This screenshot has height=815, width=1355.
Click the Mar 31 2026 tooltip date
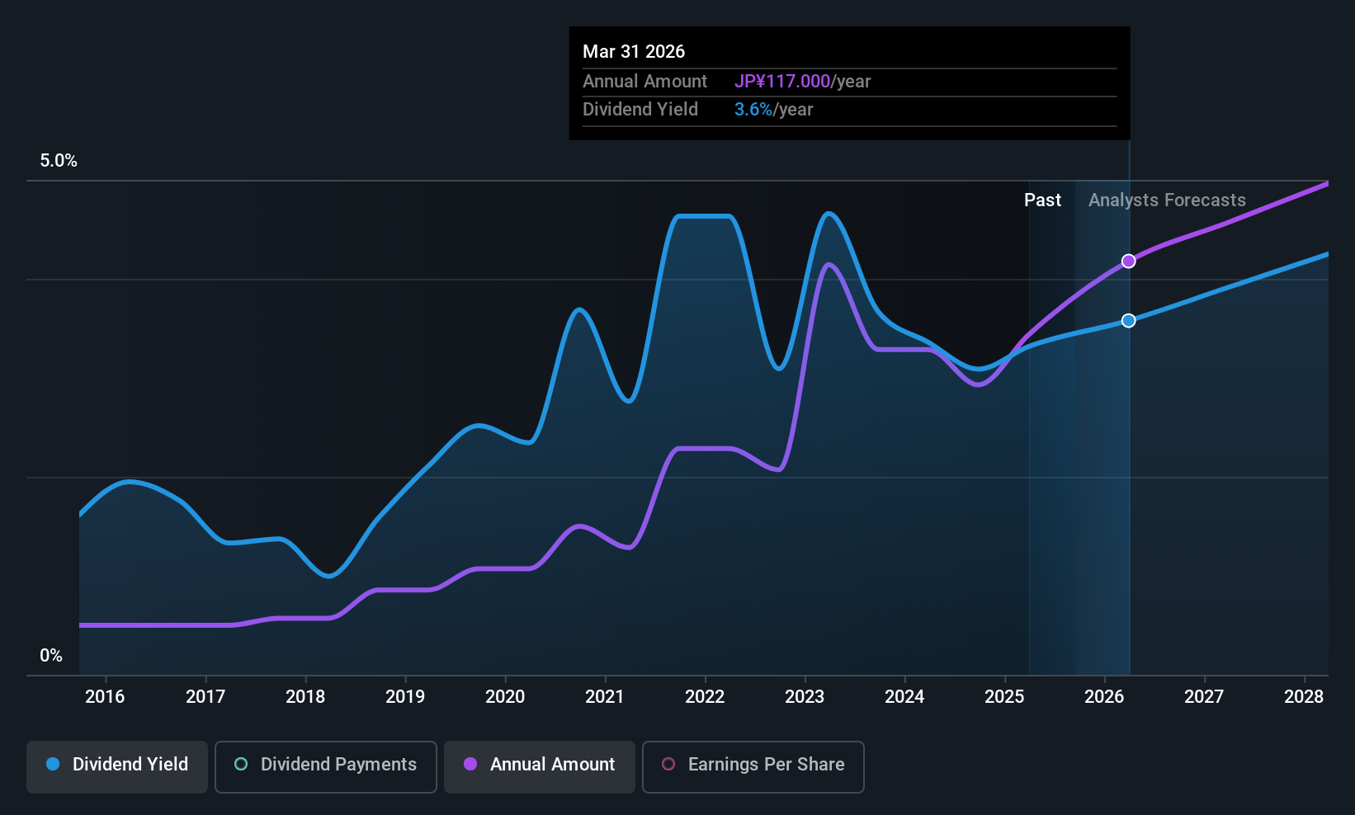pyautogui.click(x=634, y=51)
